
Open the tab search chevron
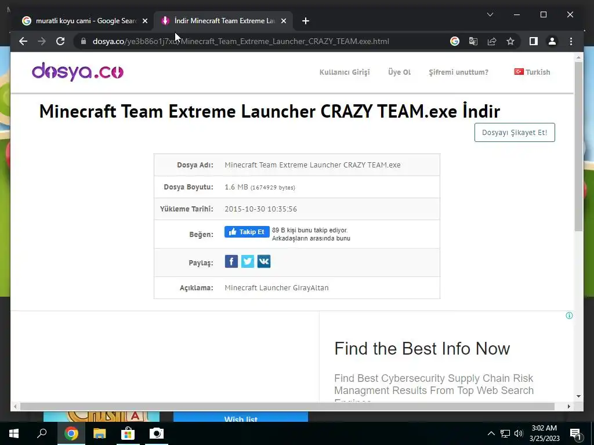pyautogui.click(x=490, y=14)
